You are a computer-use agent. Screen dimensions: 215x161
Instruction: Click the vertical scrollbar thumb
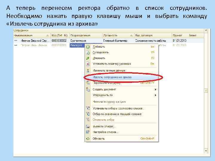pos(206,91)
